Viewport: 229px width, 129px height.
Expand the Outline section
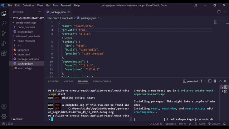18,119
